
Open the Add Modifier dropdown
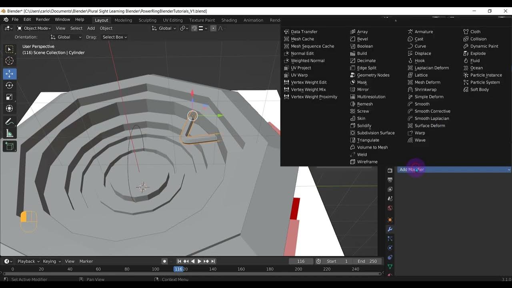point(454,170)
